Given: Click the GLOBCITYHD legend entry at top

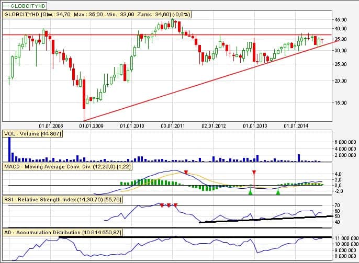Looking at the screenshot, I should pos(23,5).
